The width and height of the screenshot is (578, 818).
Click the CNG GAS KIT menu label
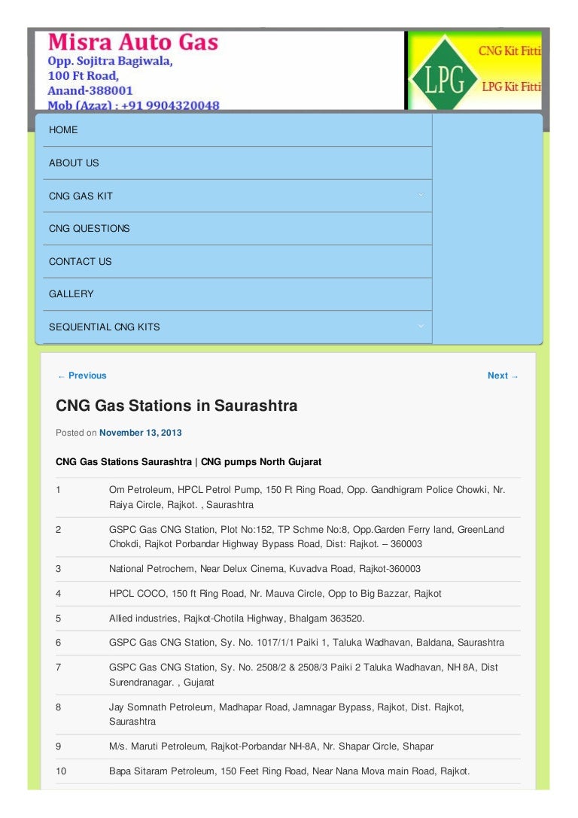click(x=81, y=196)
